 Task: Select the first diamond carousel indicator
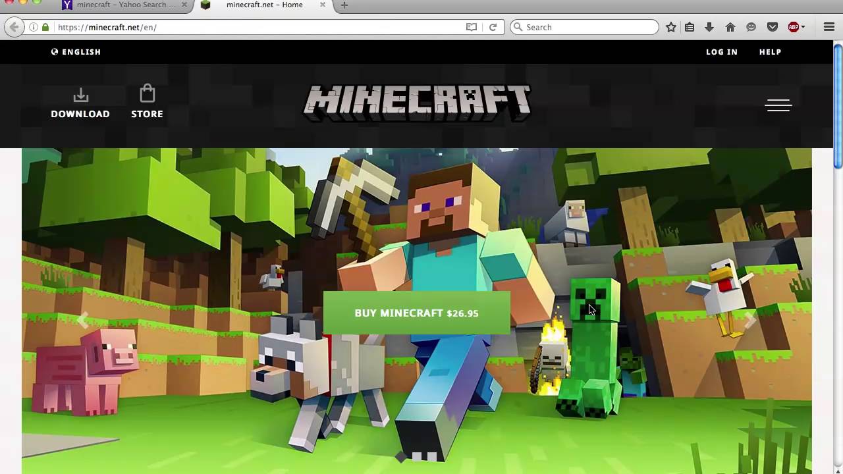pyautogui.click(x=400, y=457)
